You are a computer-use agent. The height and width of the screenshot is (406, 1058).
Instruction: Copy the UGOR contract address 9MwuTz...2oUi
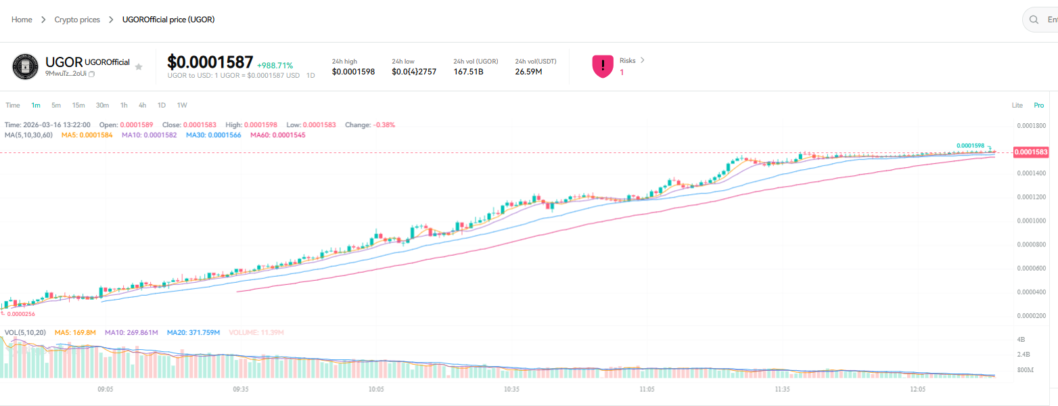click(91, 73)
